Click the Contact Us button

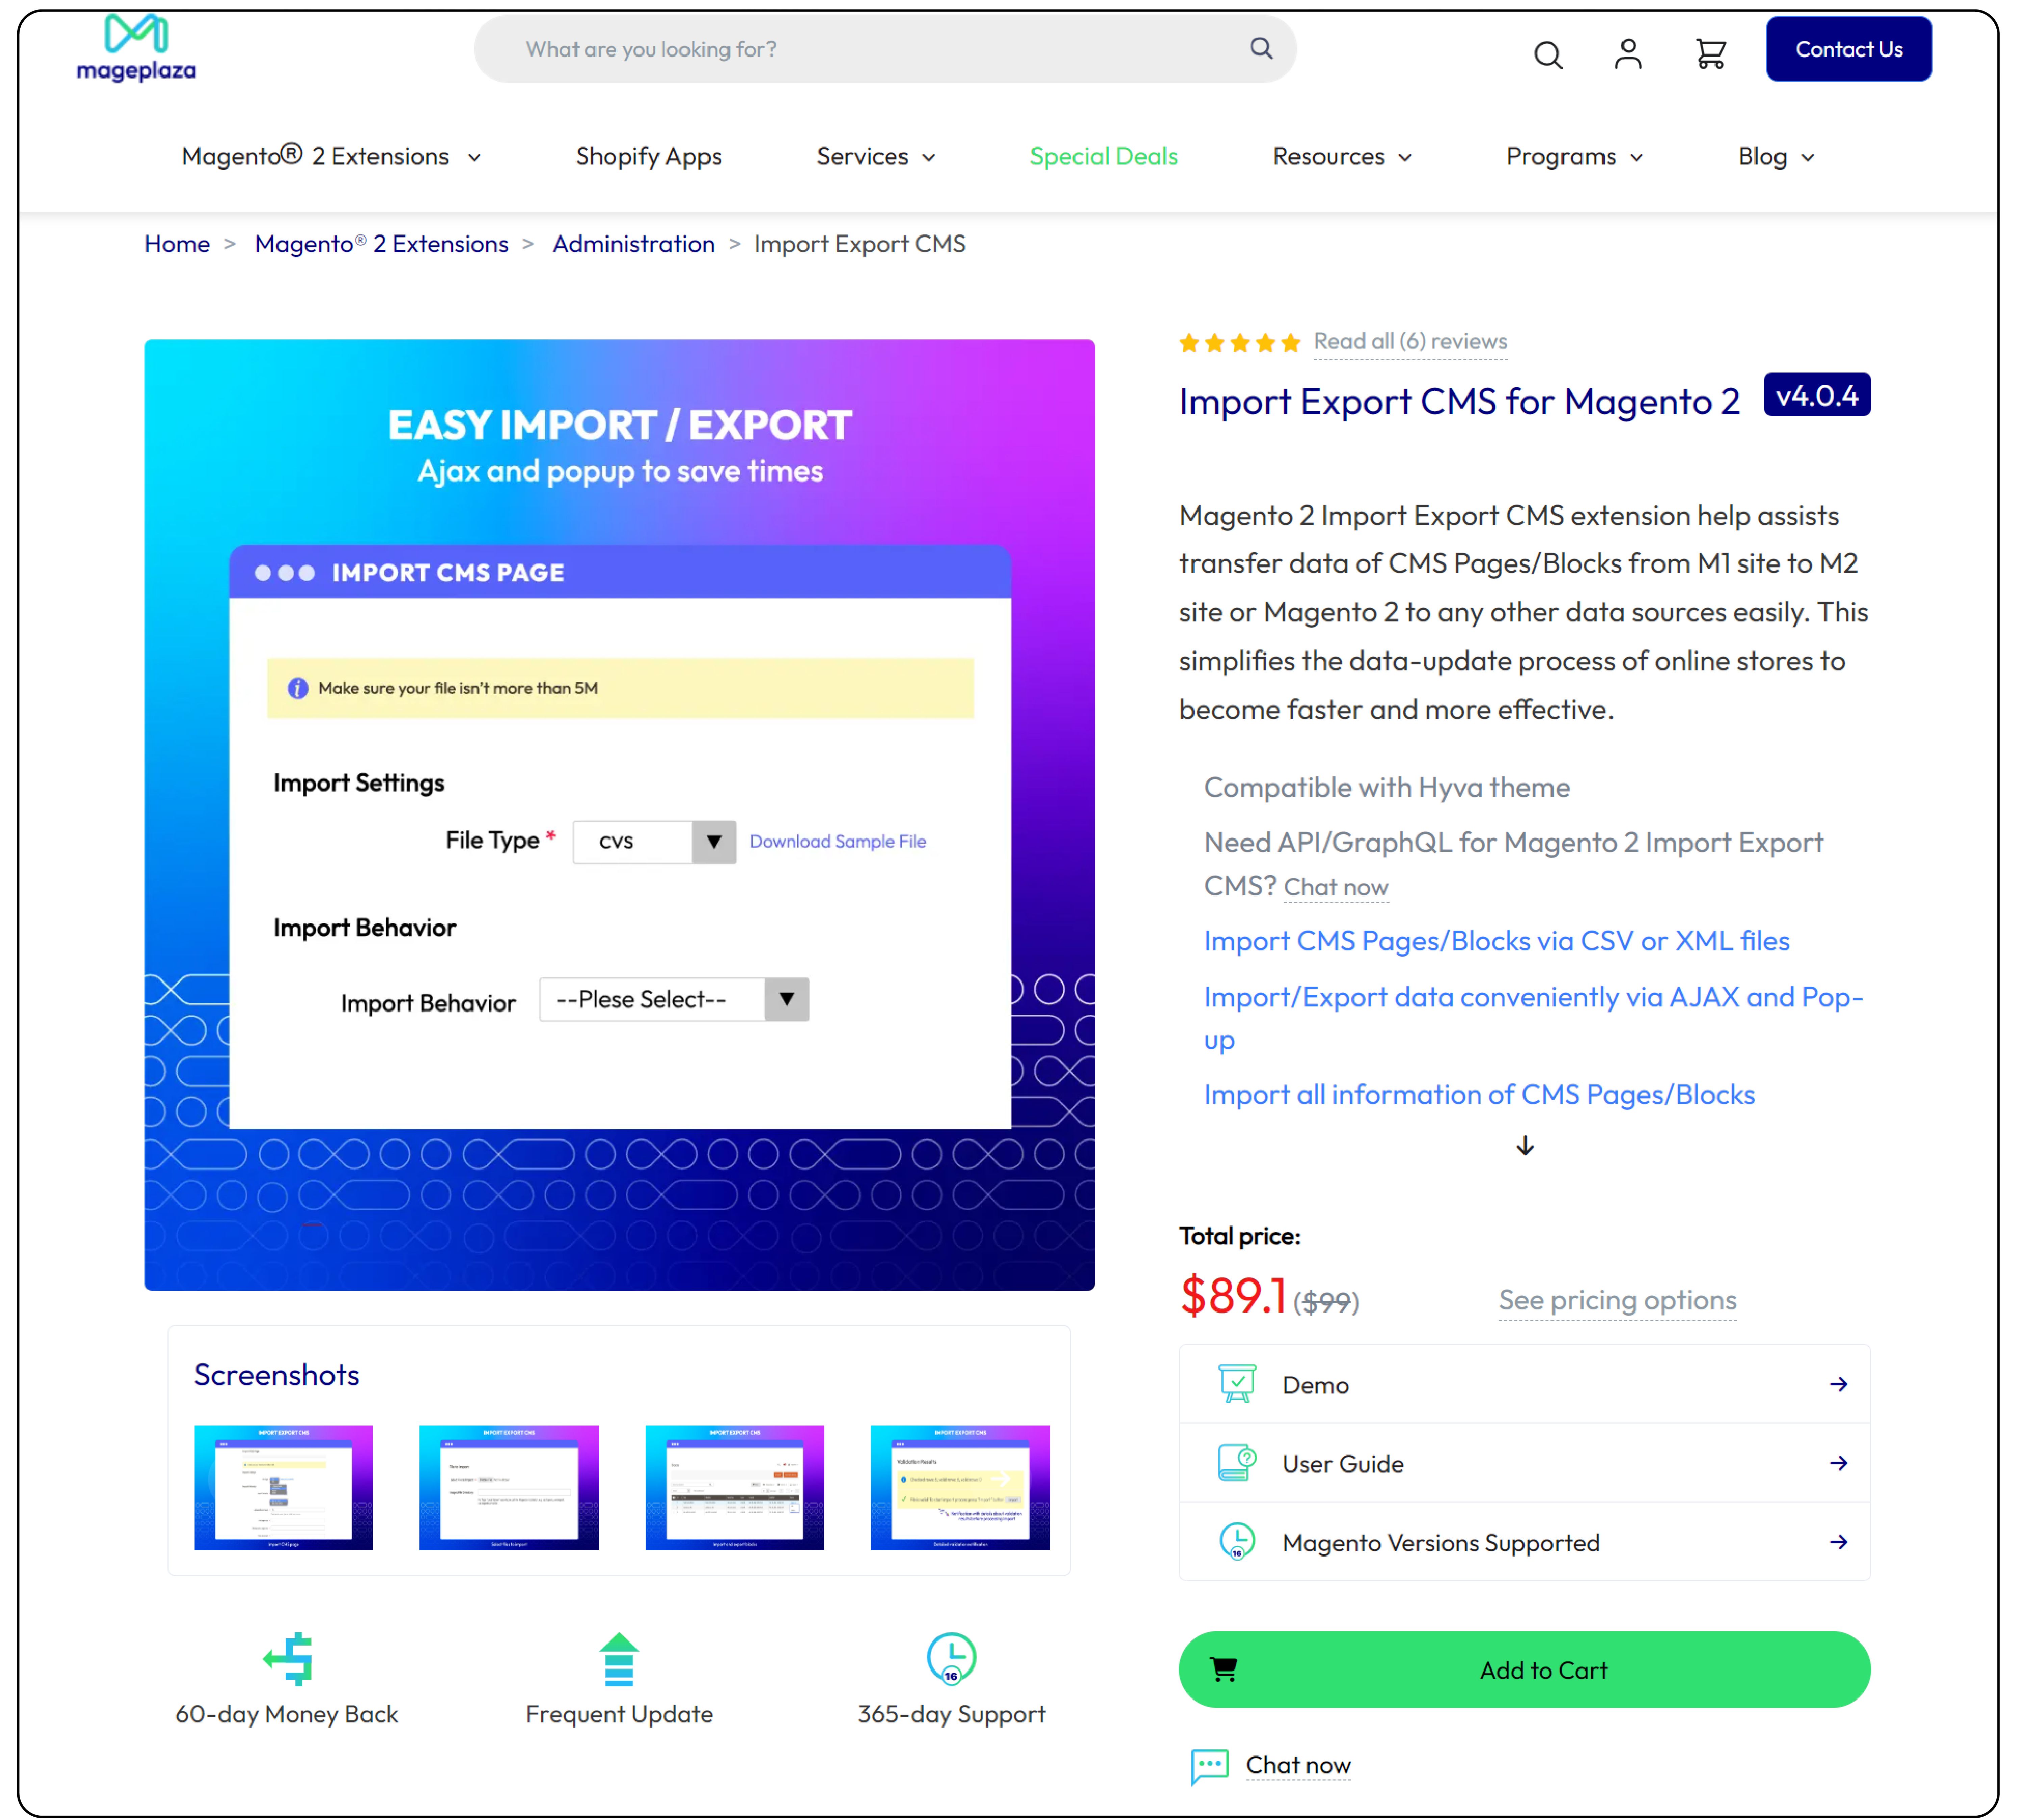[1848, 49]
